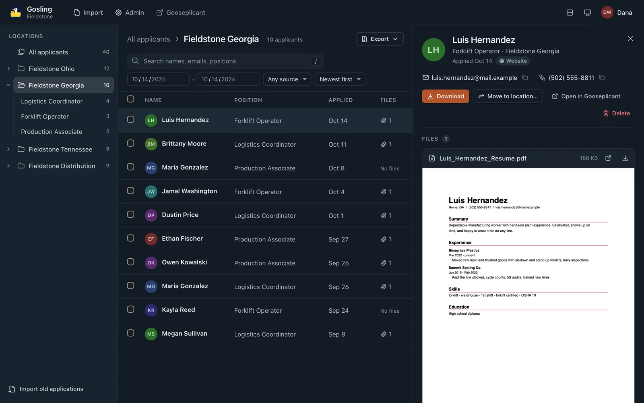The width and height of the screenshot is (644, 403).
Task: Delete the Luis Hernandez application
Action: (617, 114)
